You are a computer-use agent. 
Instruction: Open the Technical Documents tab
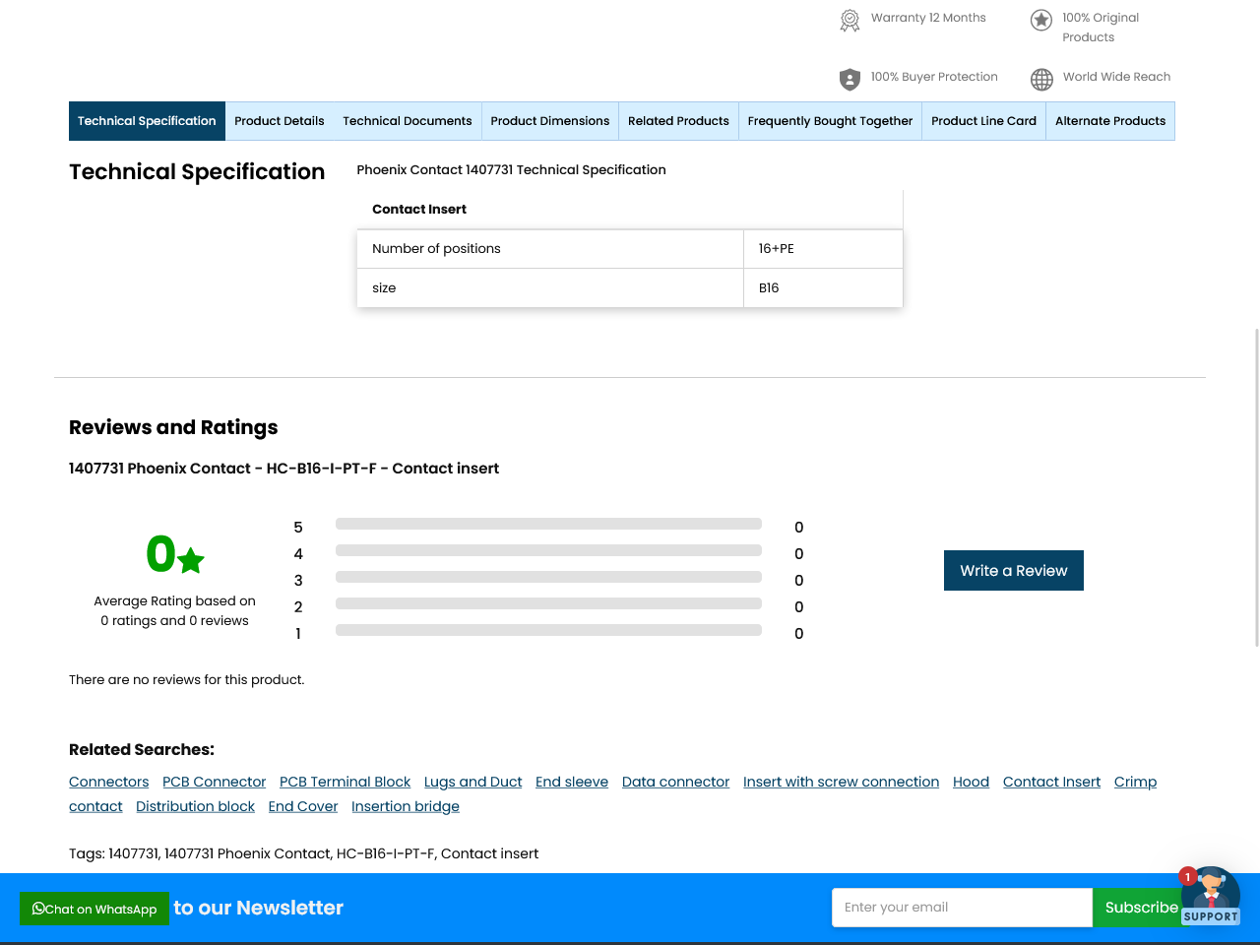pos(407,121)
